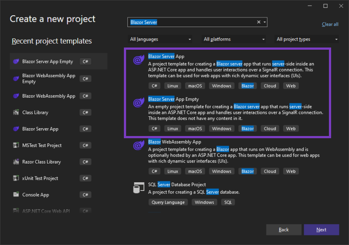Click Query Language tag

(x=168, y=202)
